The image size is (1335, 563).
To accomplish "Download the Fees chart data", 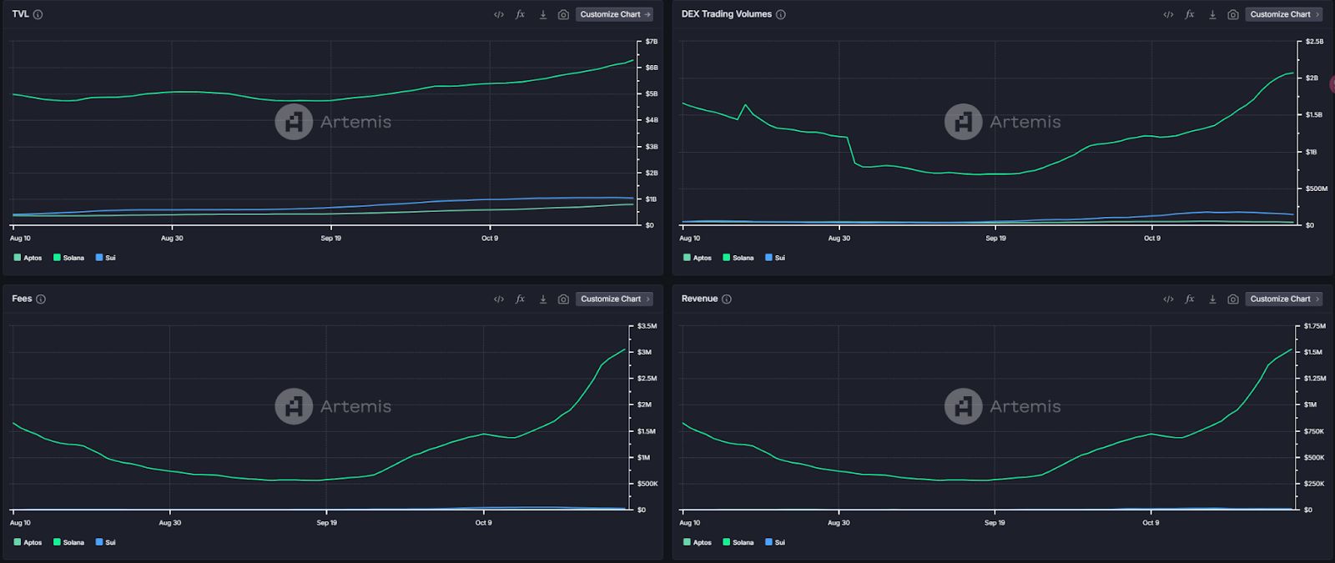I will [x=543, y=299].
